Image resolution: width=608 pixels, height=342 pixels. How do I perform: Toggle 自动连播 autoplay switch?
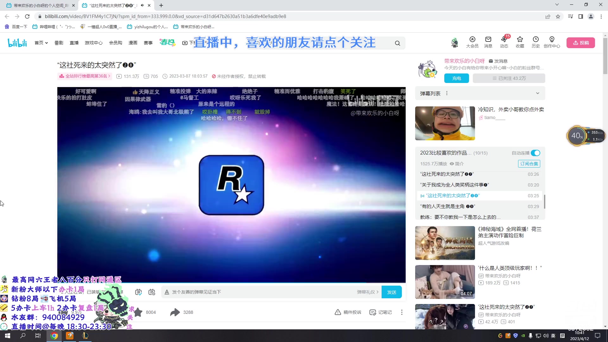(535, 153)
